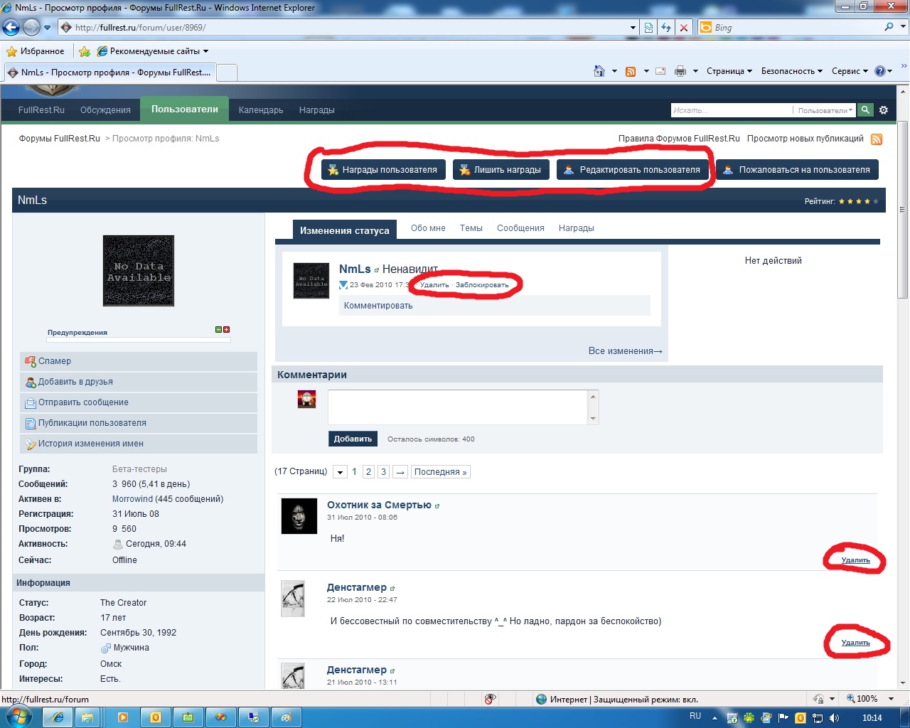Stop loading with the red X icon
910x728 pixels.
684,28
